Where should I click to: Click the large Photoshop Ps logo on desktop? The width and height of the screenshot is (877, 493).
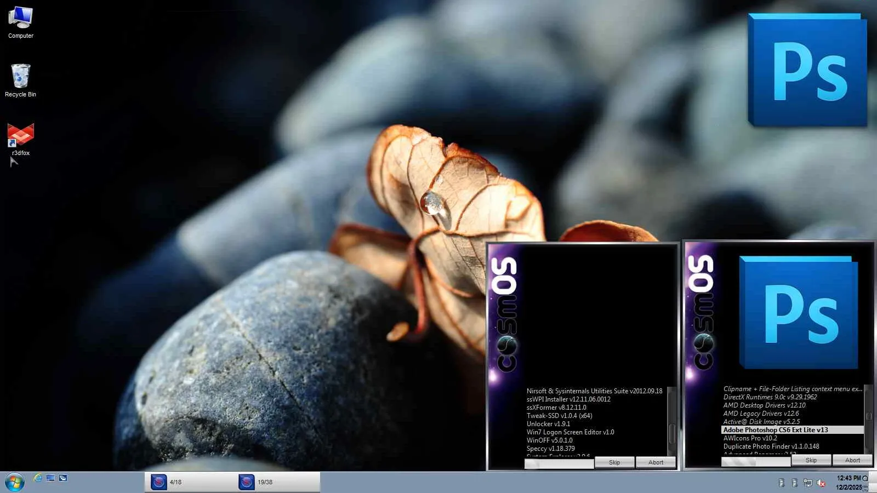pos(807,70)
